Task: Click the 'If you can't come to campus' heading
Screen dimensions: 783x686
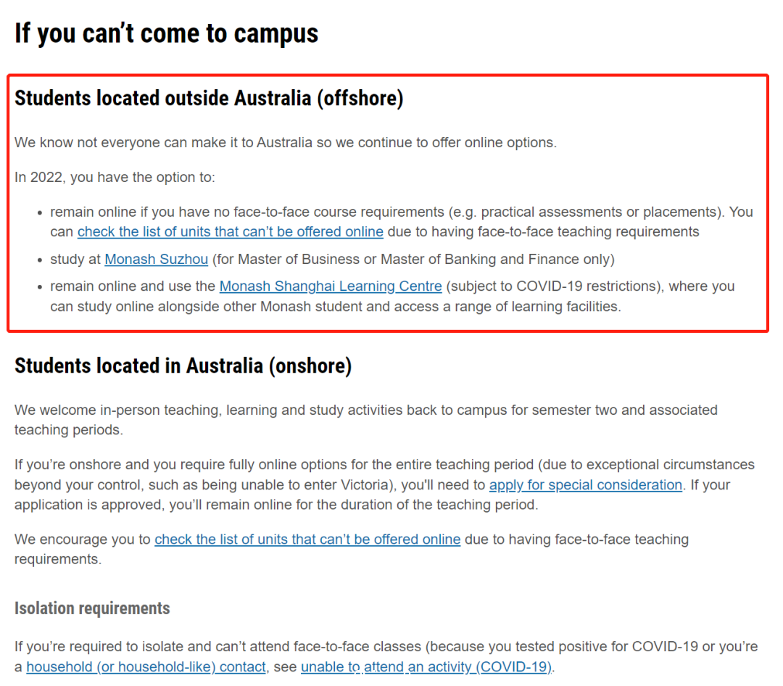Action: tap(166, 33)
